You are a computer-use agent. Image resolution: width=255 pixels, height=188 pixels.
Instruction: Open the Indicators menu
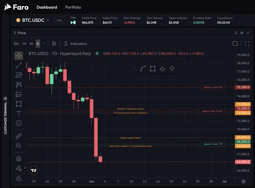[x=75, y=44]
